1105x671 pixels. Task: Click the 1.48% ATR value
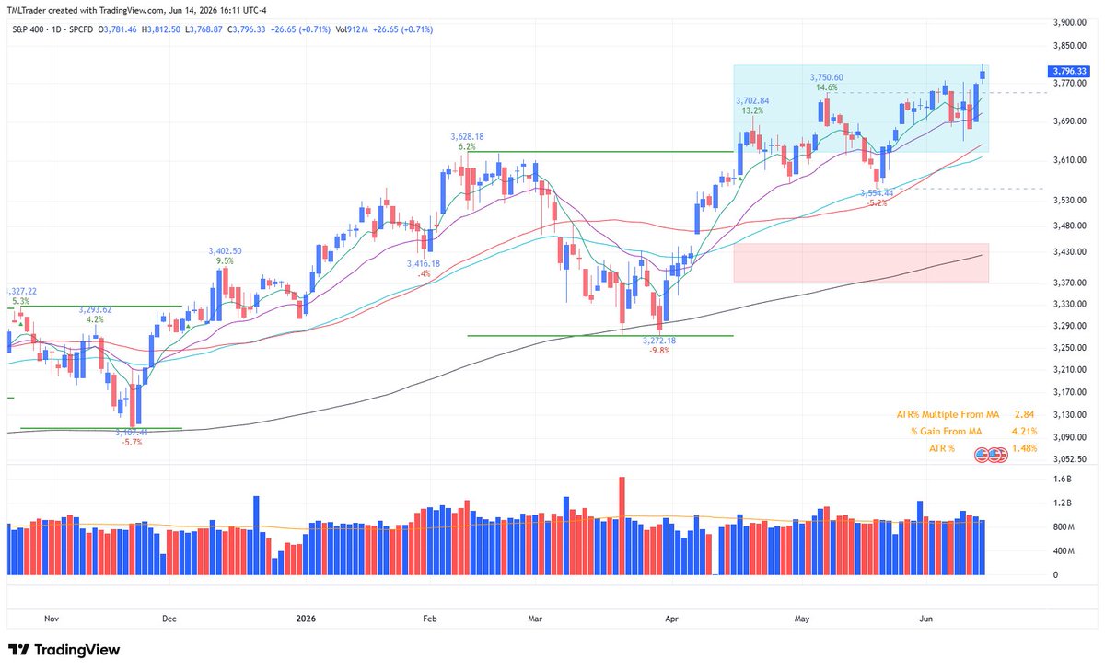1024,448
